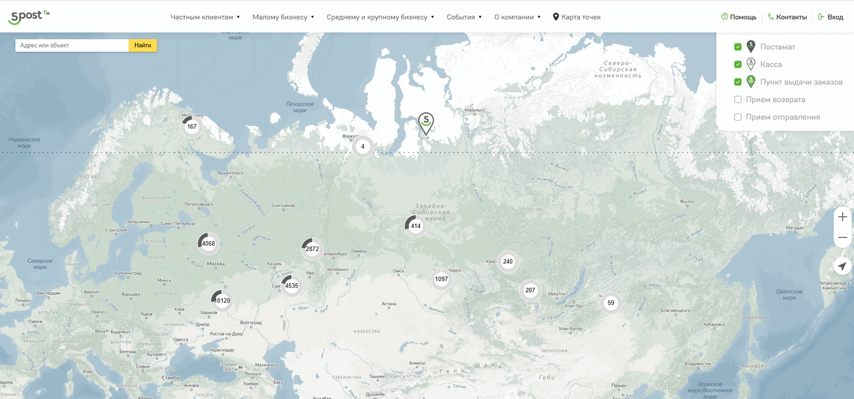The width and height of the screenshot is (854, 399).
Task: Click the 5post pin marker on the map
Action: pyautogui.click(x=426, y=124)
